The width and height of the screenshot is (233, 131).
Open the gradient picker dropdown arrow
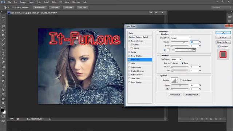(194, 50)
